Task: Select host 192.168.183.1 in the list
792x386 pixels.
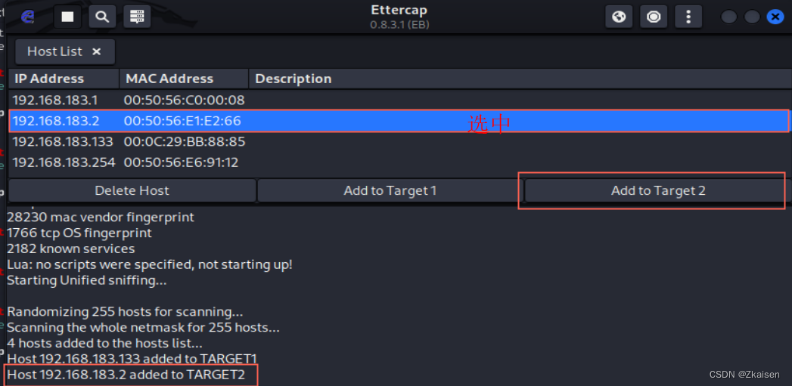Action: click(x=399, y=100)
